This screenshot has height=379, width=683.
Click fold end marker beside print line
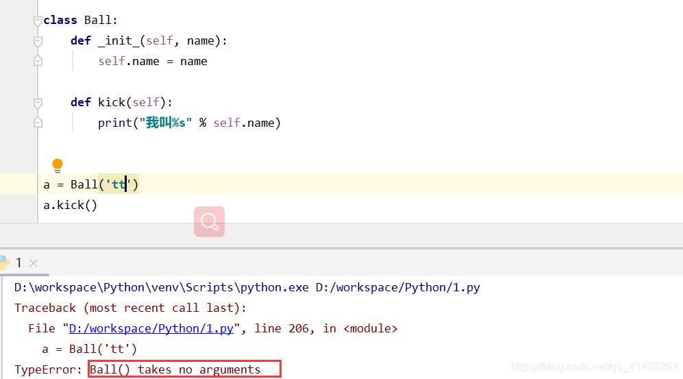[38, 123]
